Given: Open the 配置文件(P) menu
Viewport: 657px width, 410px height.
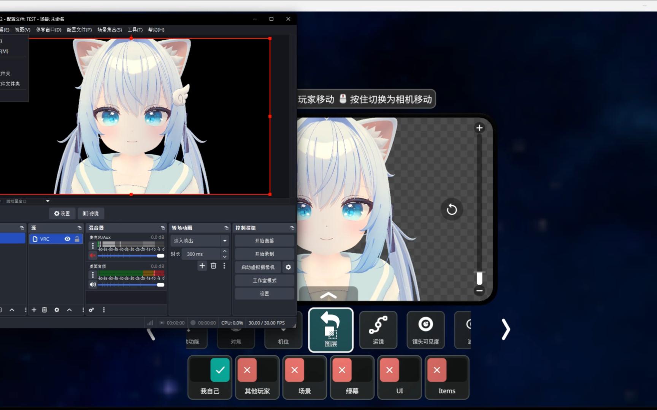Looking at the screenshot, I should coord(79,30).
